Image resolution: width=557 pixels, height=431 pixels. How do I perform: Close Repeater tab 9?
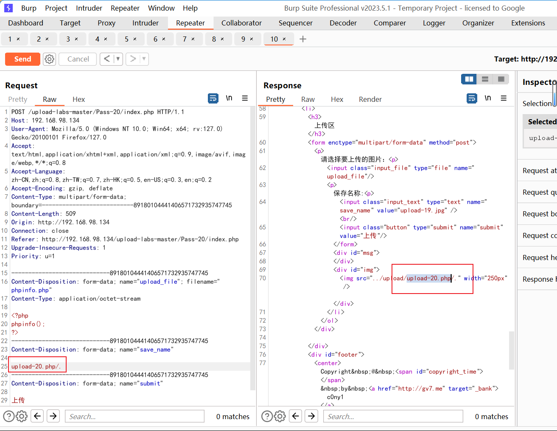(x=252, y=39)
